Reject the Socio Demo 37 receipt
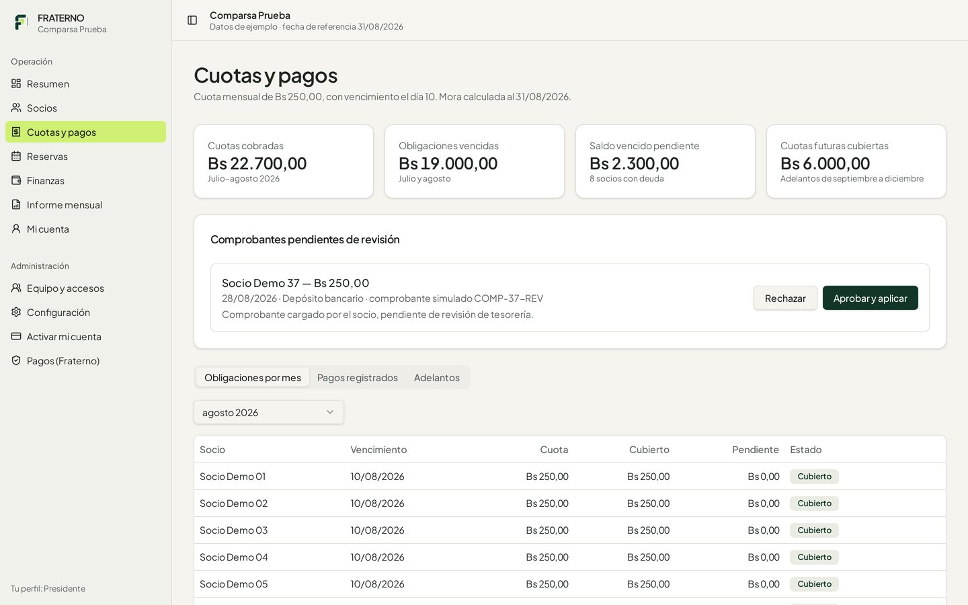 (785, 298)
